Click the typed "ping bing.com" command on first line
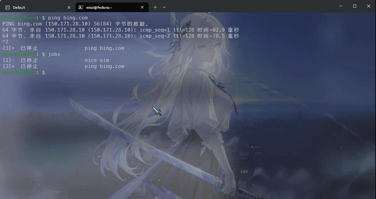This screenshot has height=199, width=376. [x=68, y=18]
